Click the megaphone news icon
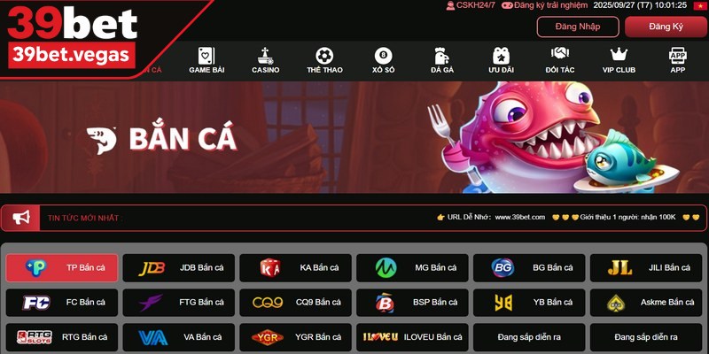This screenshot has width=709, height=354. (21, 218)
